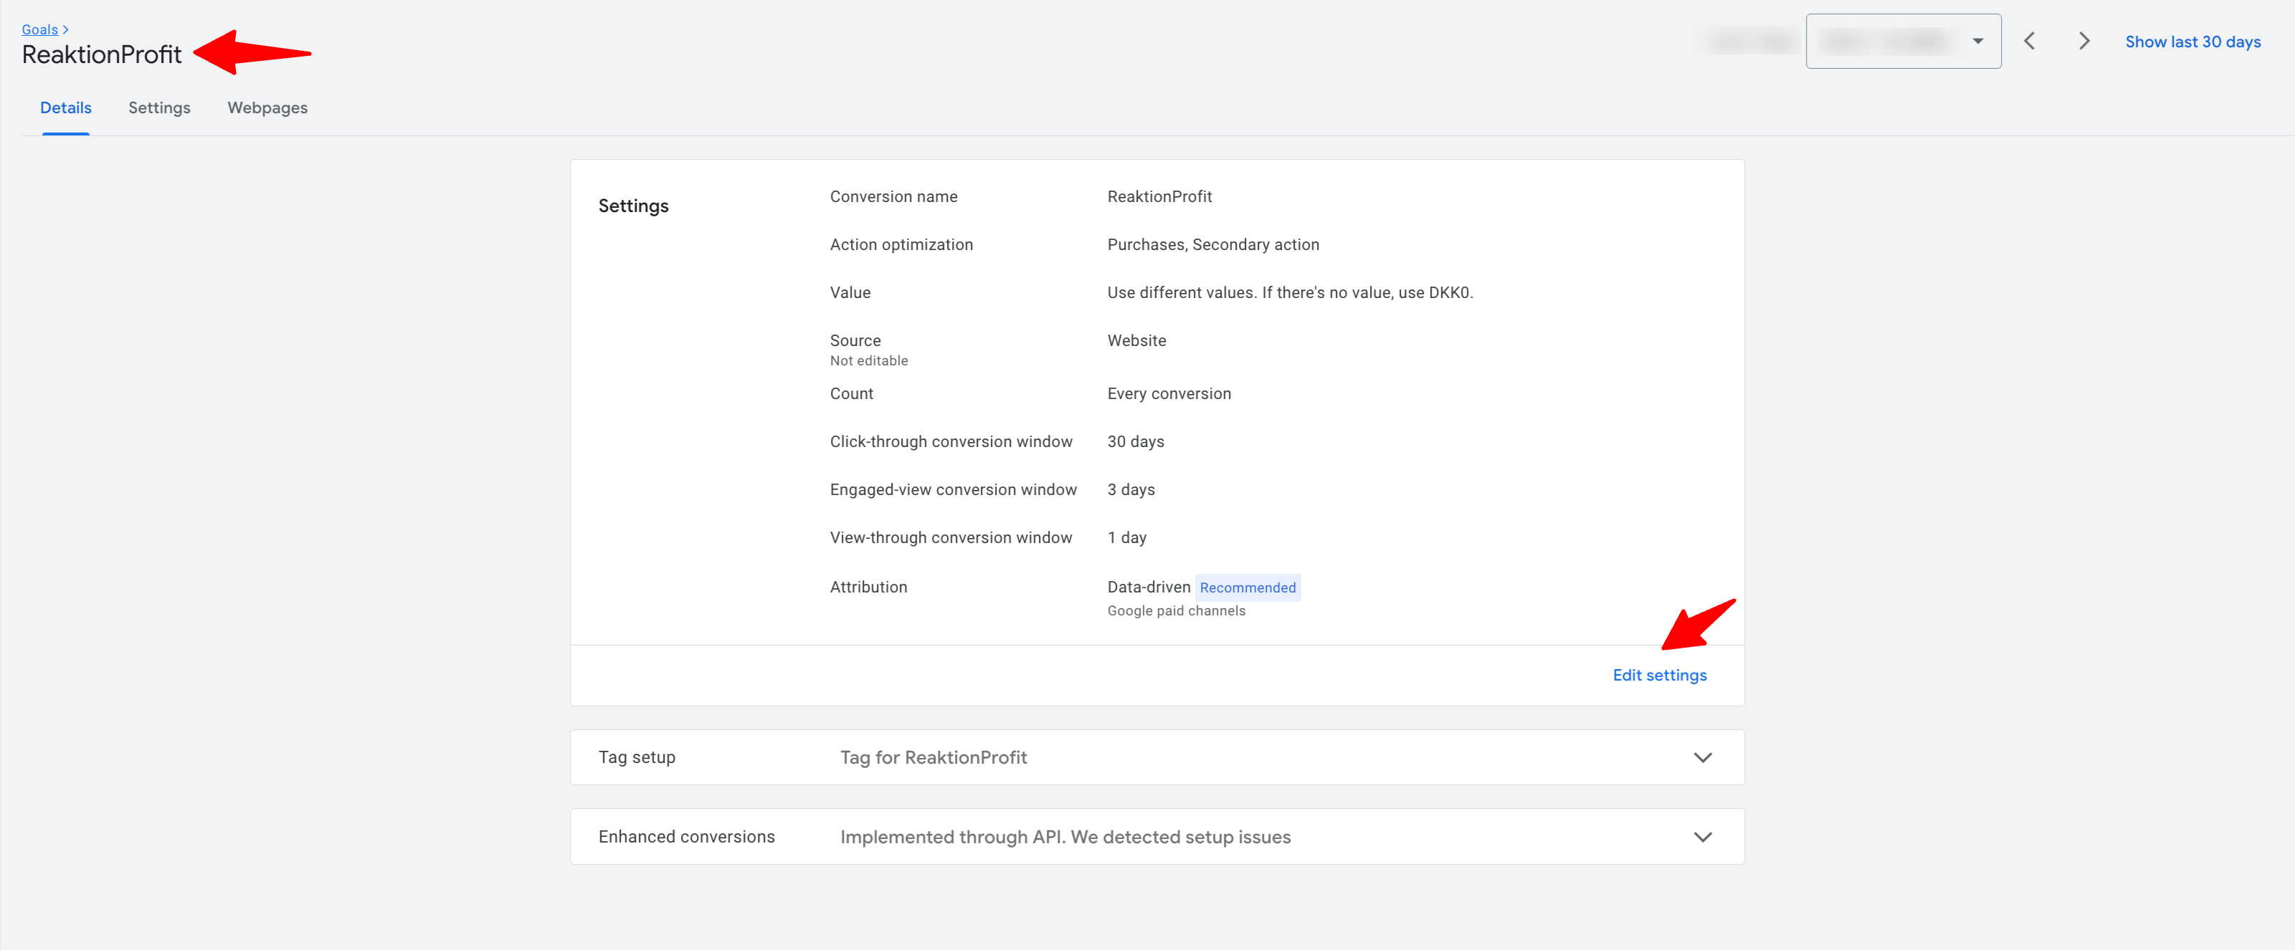Screen dimensions: 2295x950
Task: Click the Goals breadcrumb link
Action: pyautogui.click(x=39, y=29)
